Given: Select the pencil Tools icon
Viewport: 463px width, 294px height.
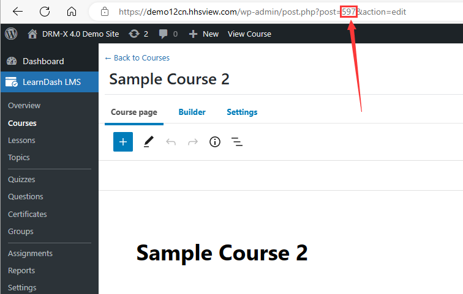Looking at the screenshot, I should point(149,142).
